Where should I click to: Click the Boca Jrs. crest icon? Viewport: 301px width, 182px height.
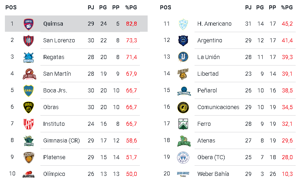29,90
